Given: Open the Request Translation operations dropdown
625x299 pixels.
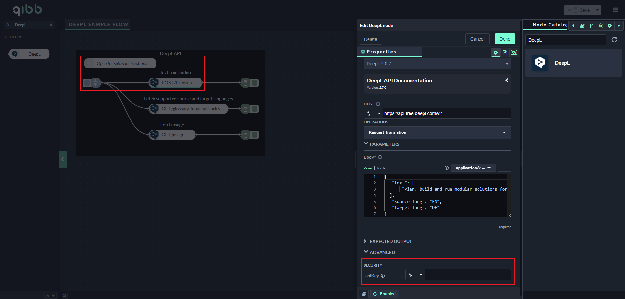Looking at the screenshot, I should point(437,132).
